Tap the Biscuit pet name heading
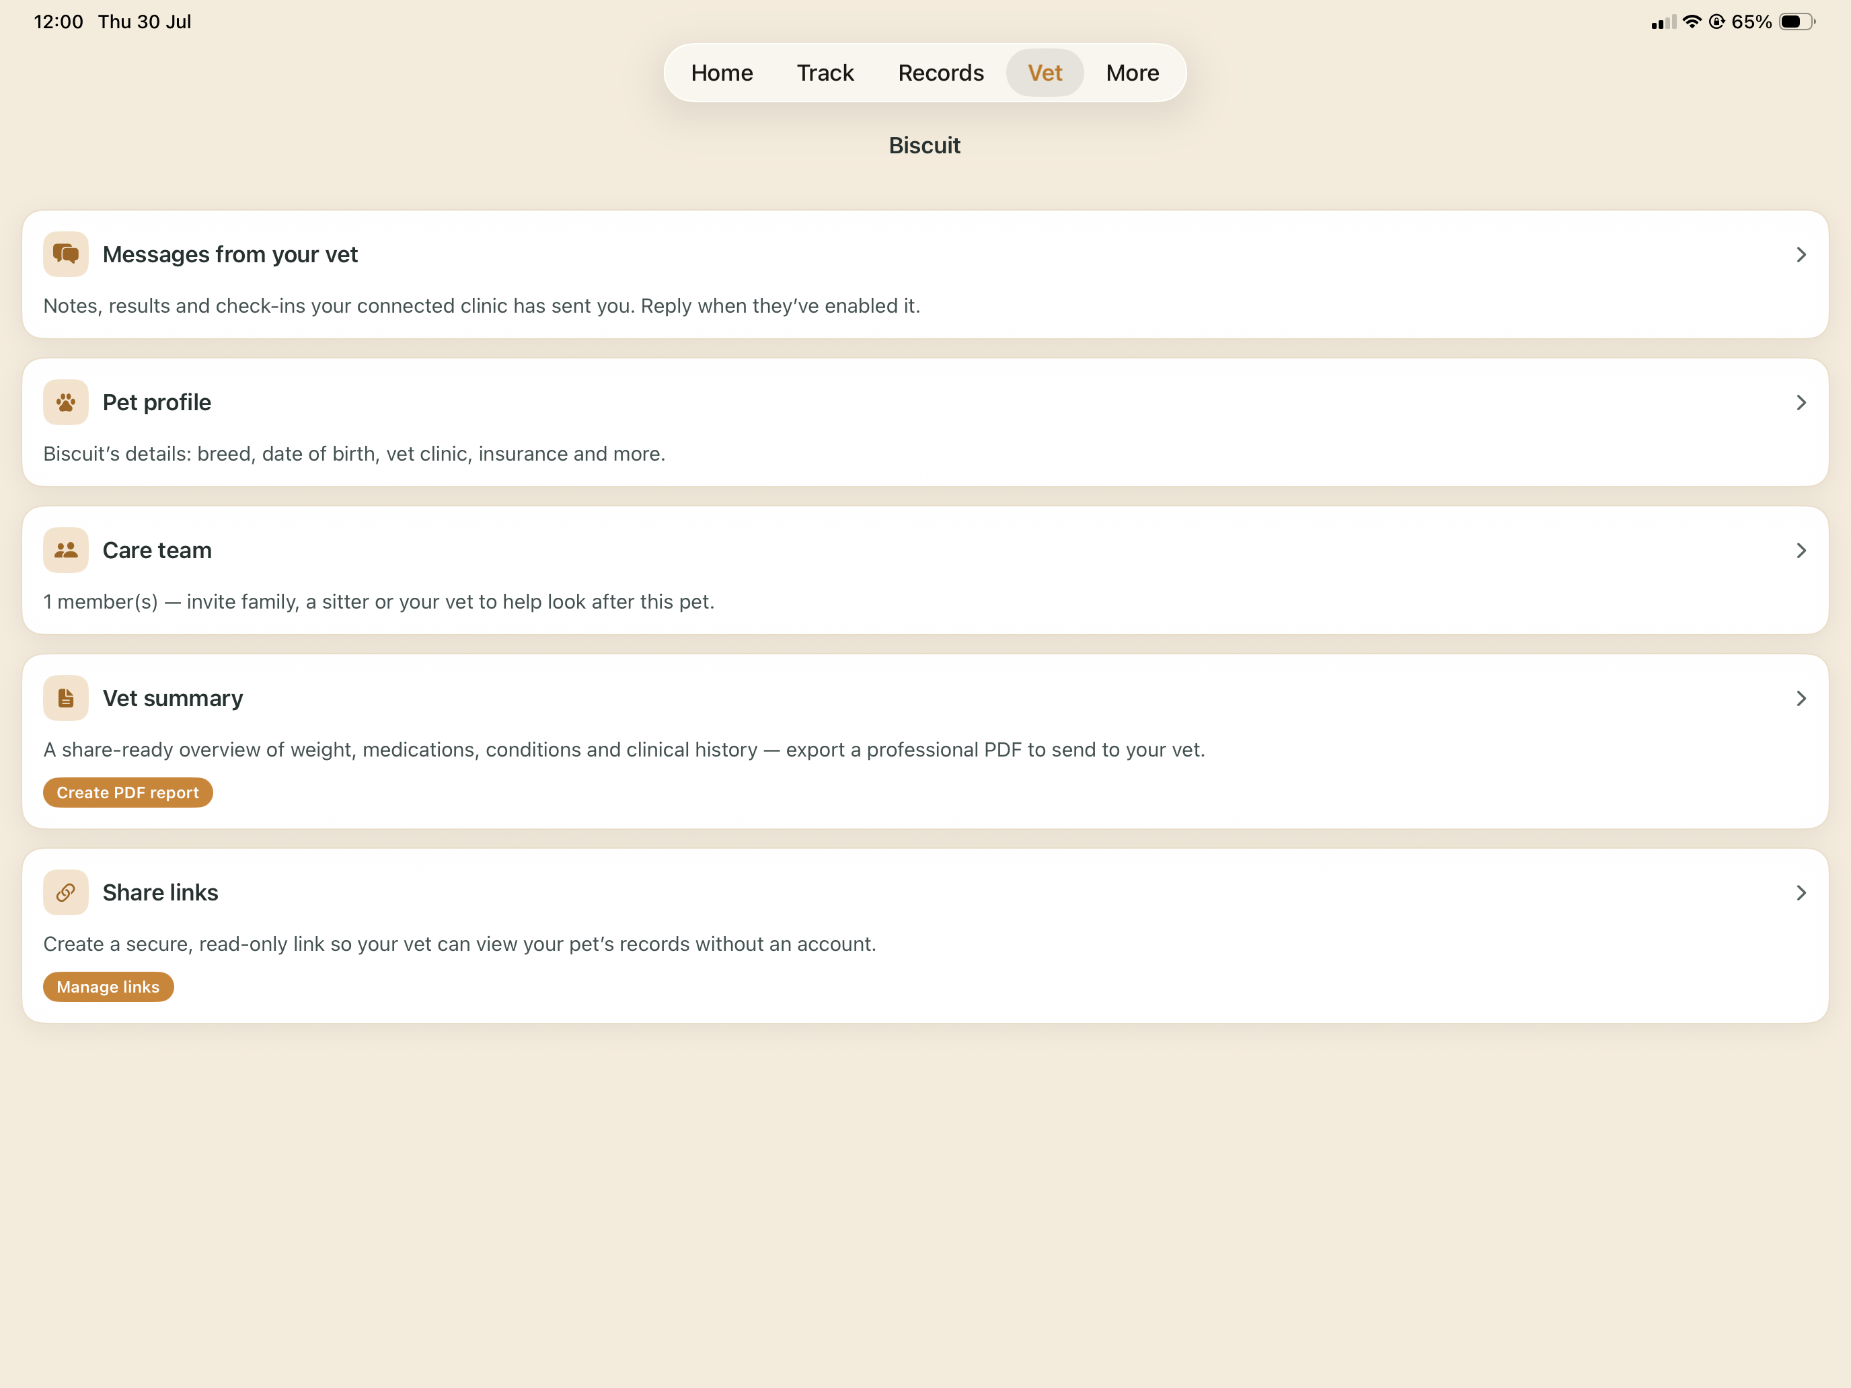The height and width of the screenshot is (1388, 1851). point(925,145)
